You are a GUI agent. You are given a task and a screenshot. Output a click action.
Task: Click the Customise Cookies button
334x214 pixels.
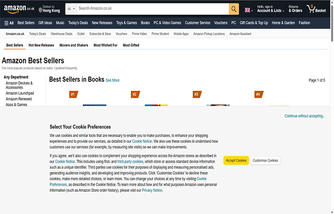pos(265,160)
